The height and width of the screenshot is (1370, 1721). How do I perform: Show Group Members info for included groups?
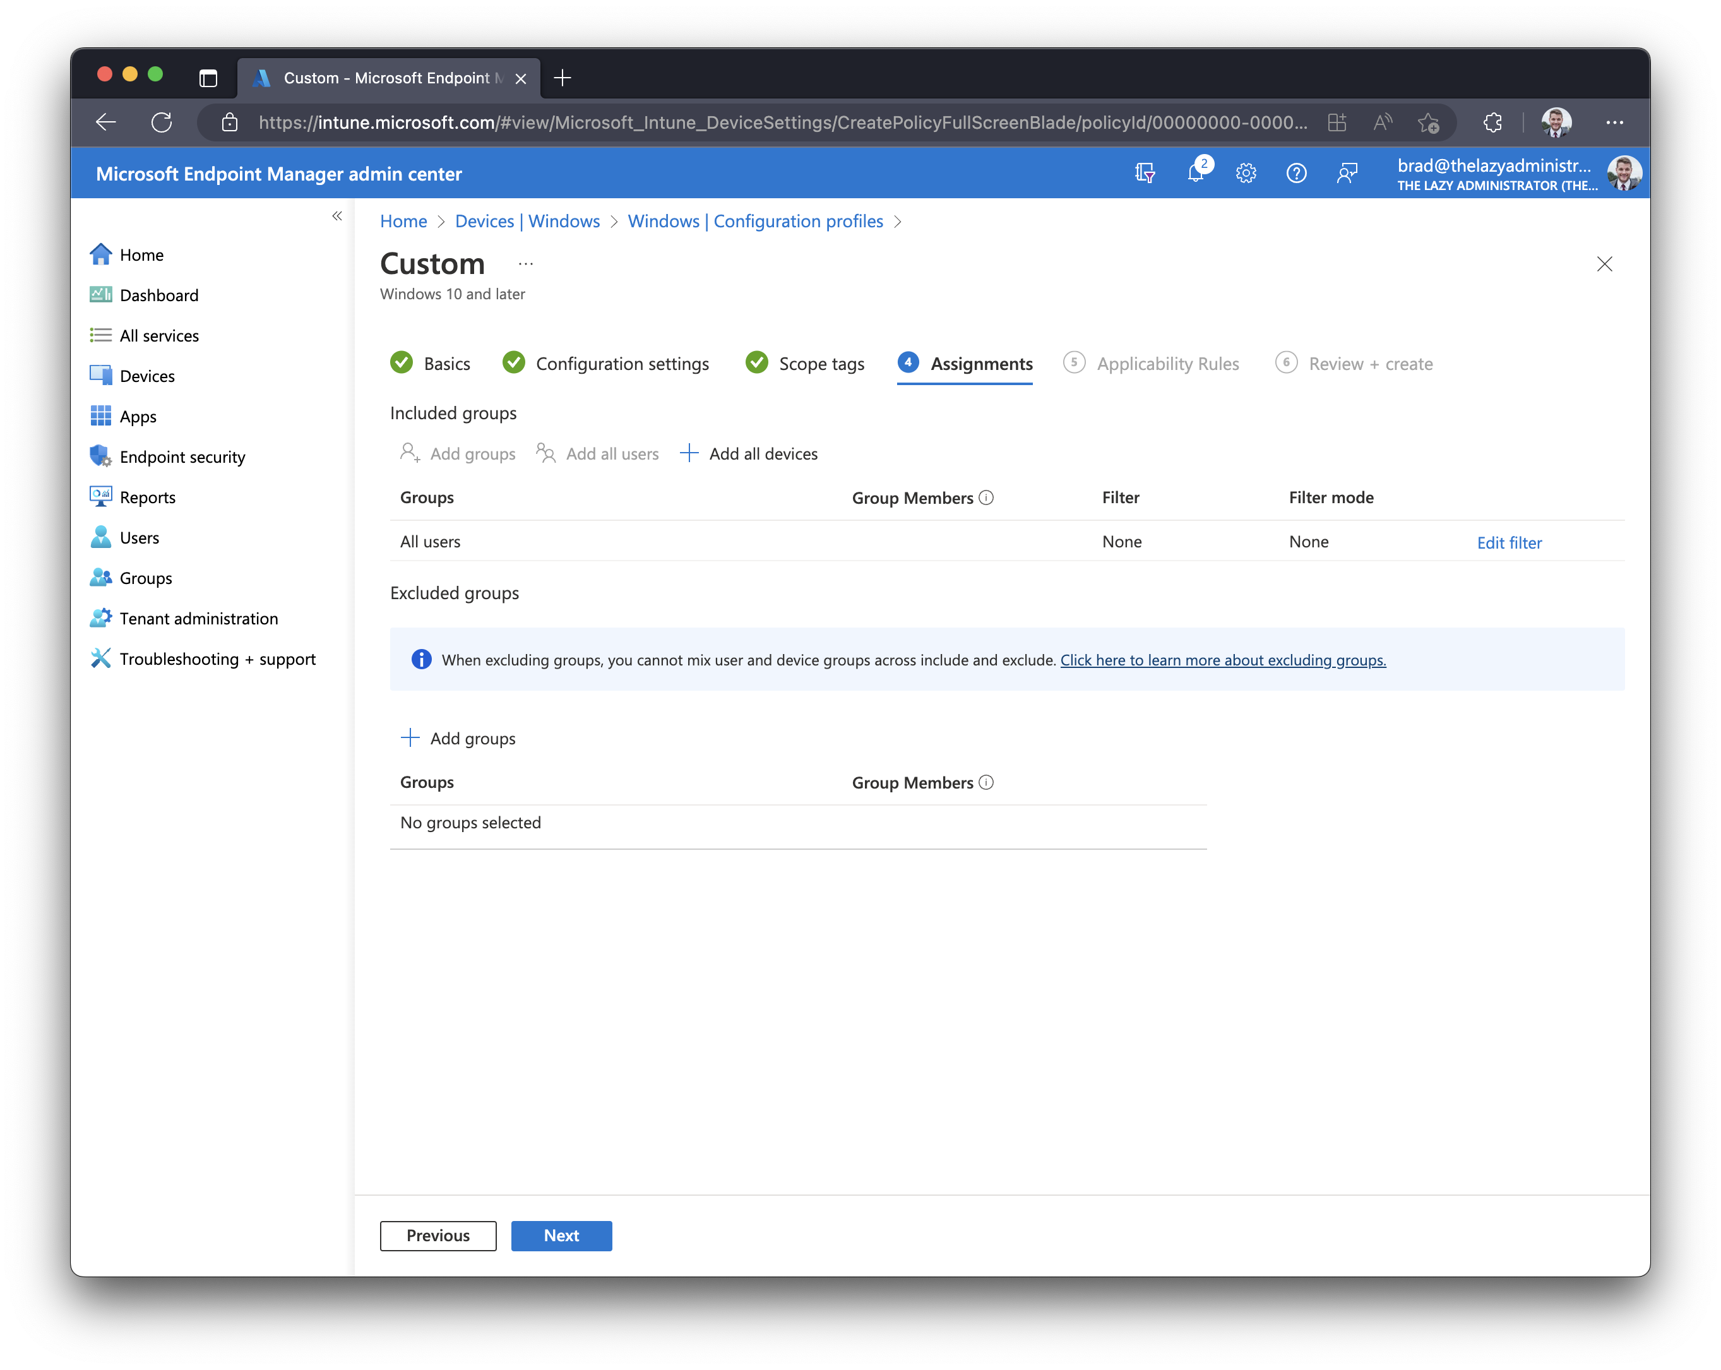(987, 497)
